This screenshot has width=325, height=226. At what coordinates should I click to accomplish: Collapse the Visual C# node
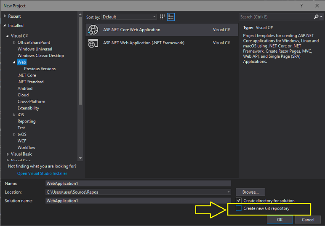pyautogui.click(x=8, y=36)
